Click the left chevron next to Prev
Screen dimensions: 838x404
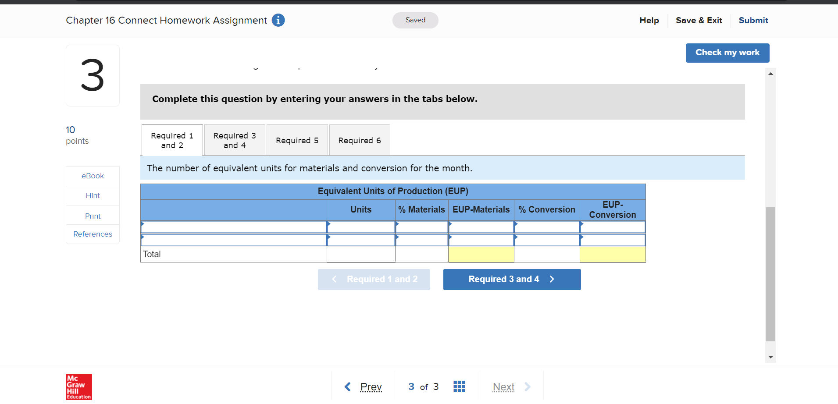tap(347, 386)
